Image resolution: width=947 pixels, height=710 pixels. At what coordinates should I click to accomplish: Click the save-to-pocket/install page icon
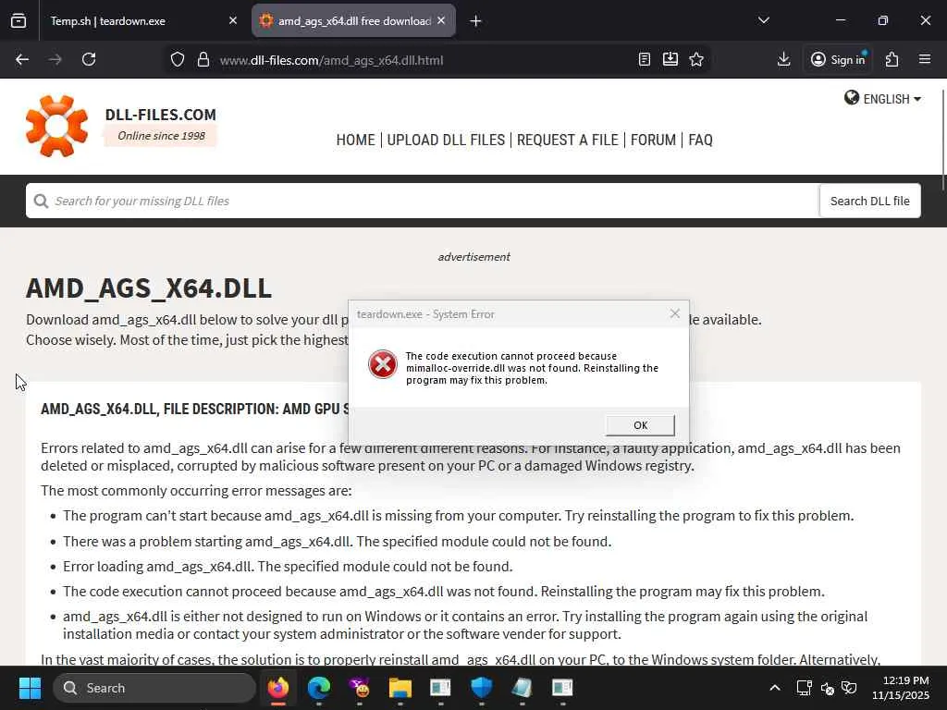670,59
